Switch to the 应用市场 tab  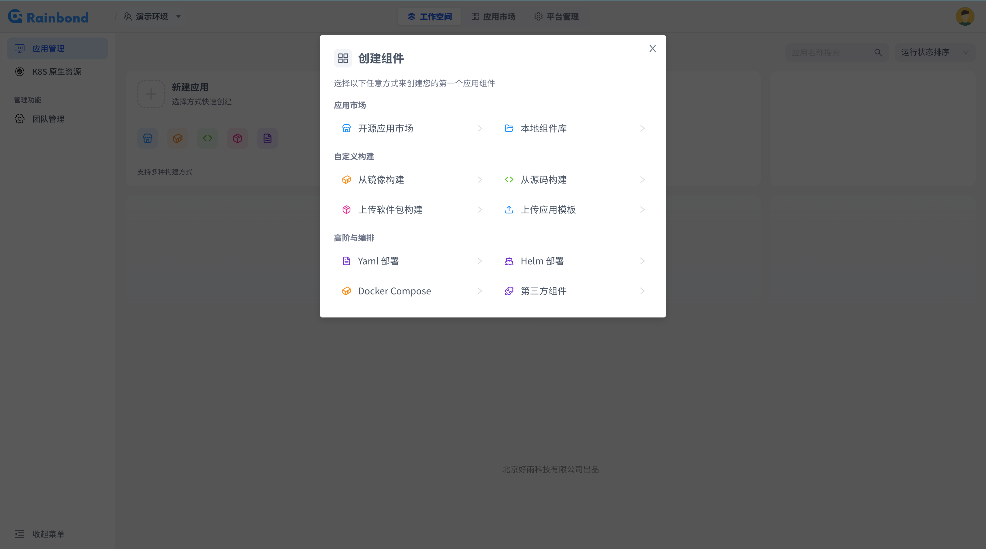(493, 16)
